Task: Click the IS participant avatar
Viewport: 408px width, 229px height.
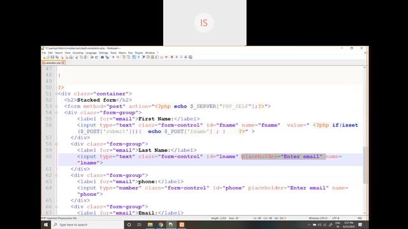Action: [204, 23]
